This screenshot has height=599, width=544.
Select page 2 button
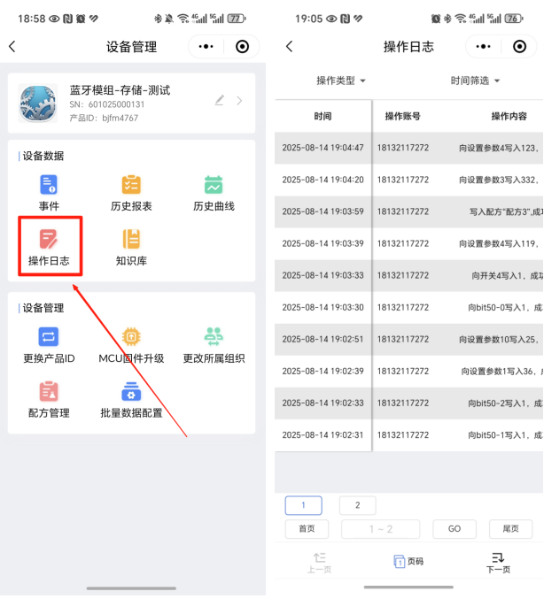357,505
